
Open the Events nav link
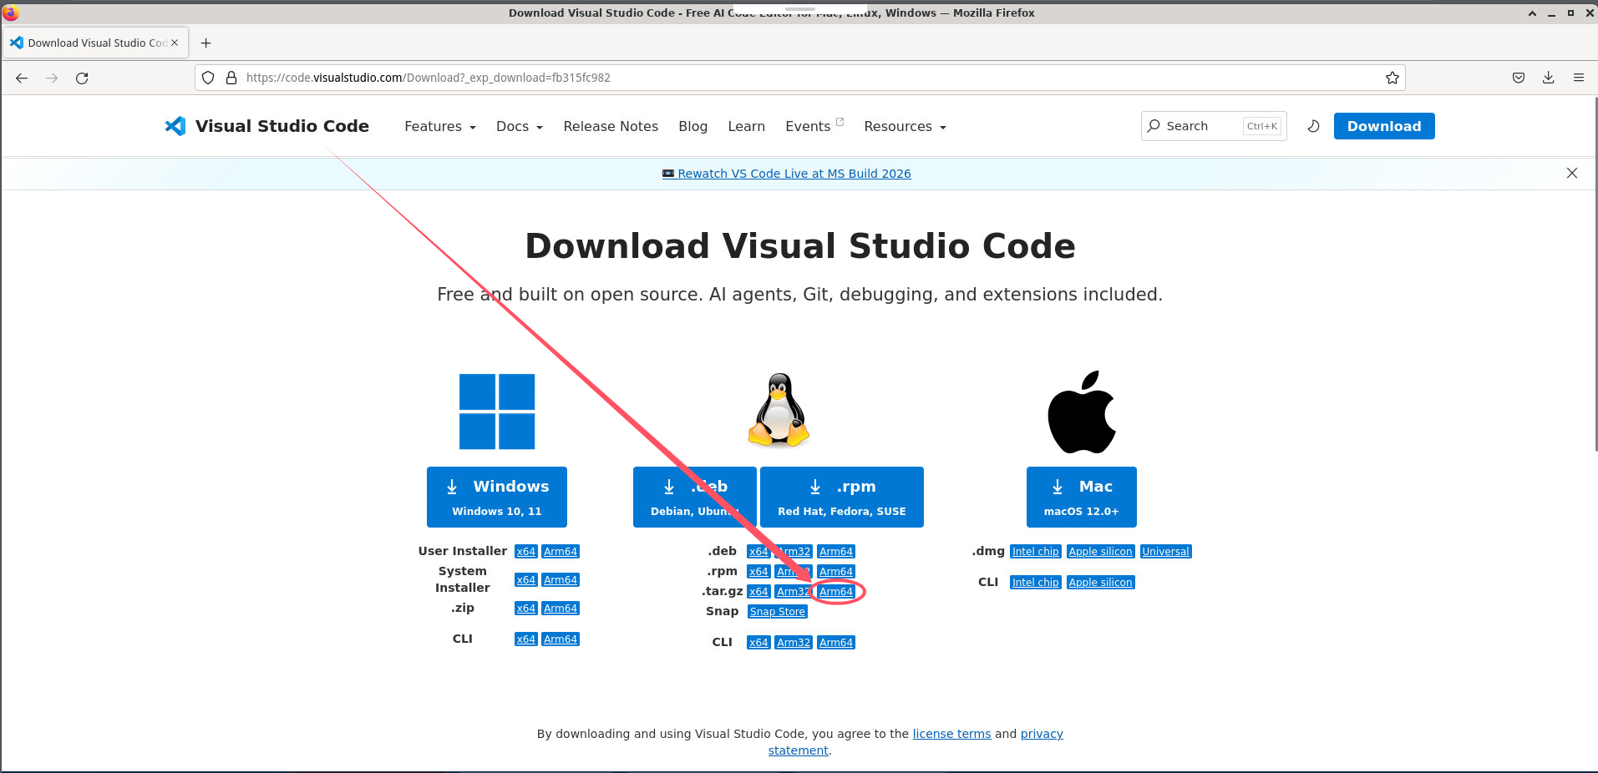(x=814, y=126)
